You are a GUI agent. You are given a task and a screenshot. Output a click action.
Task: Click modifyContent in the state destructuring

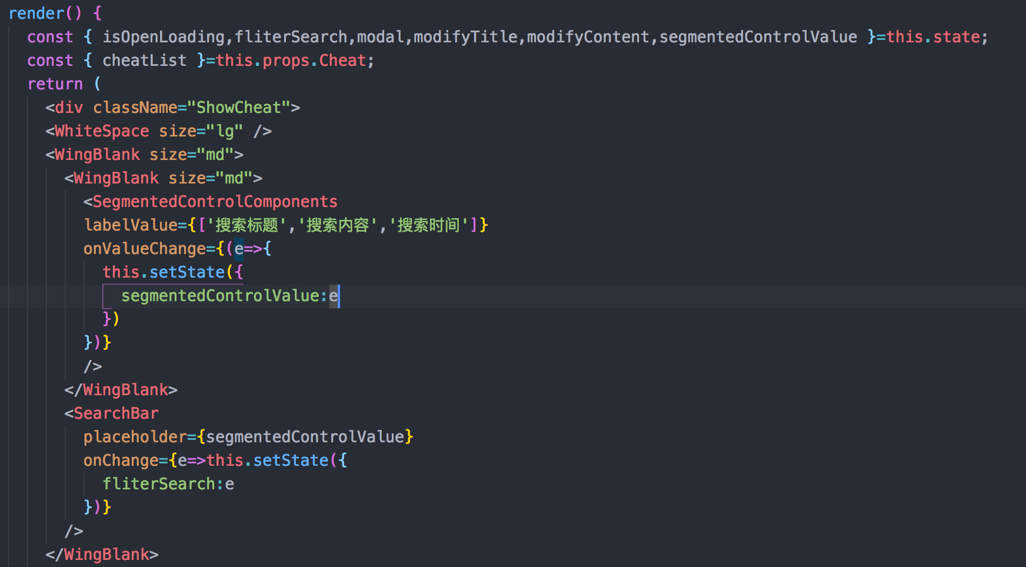point(588,36)
